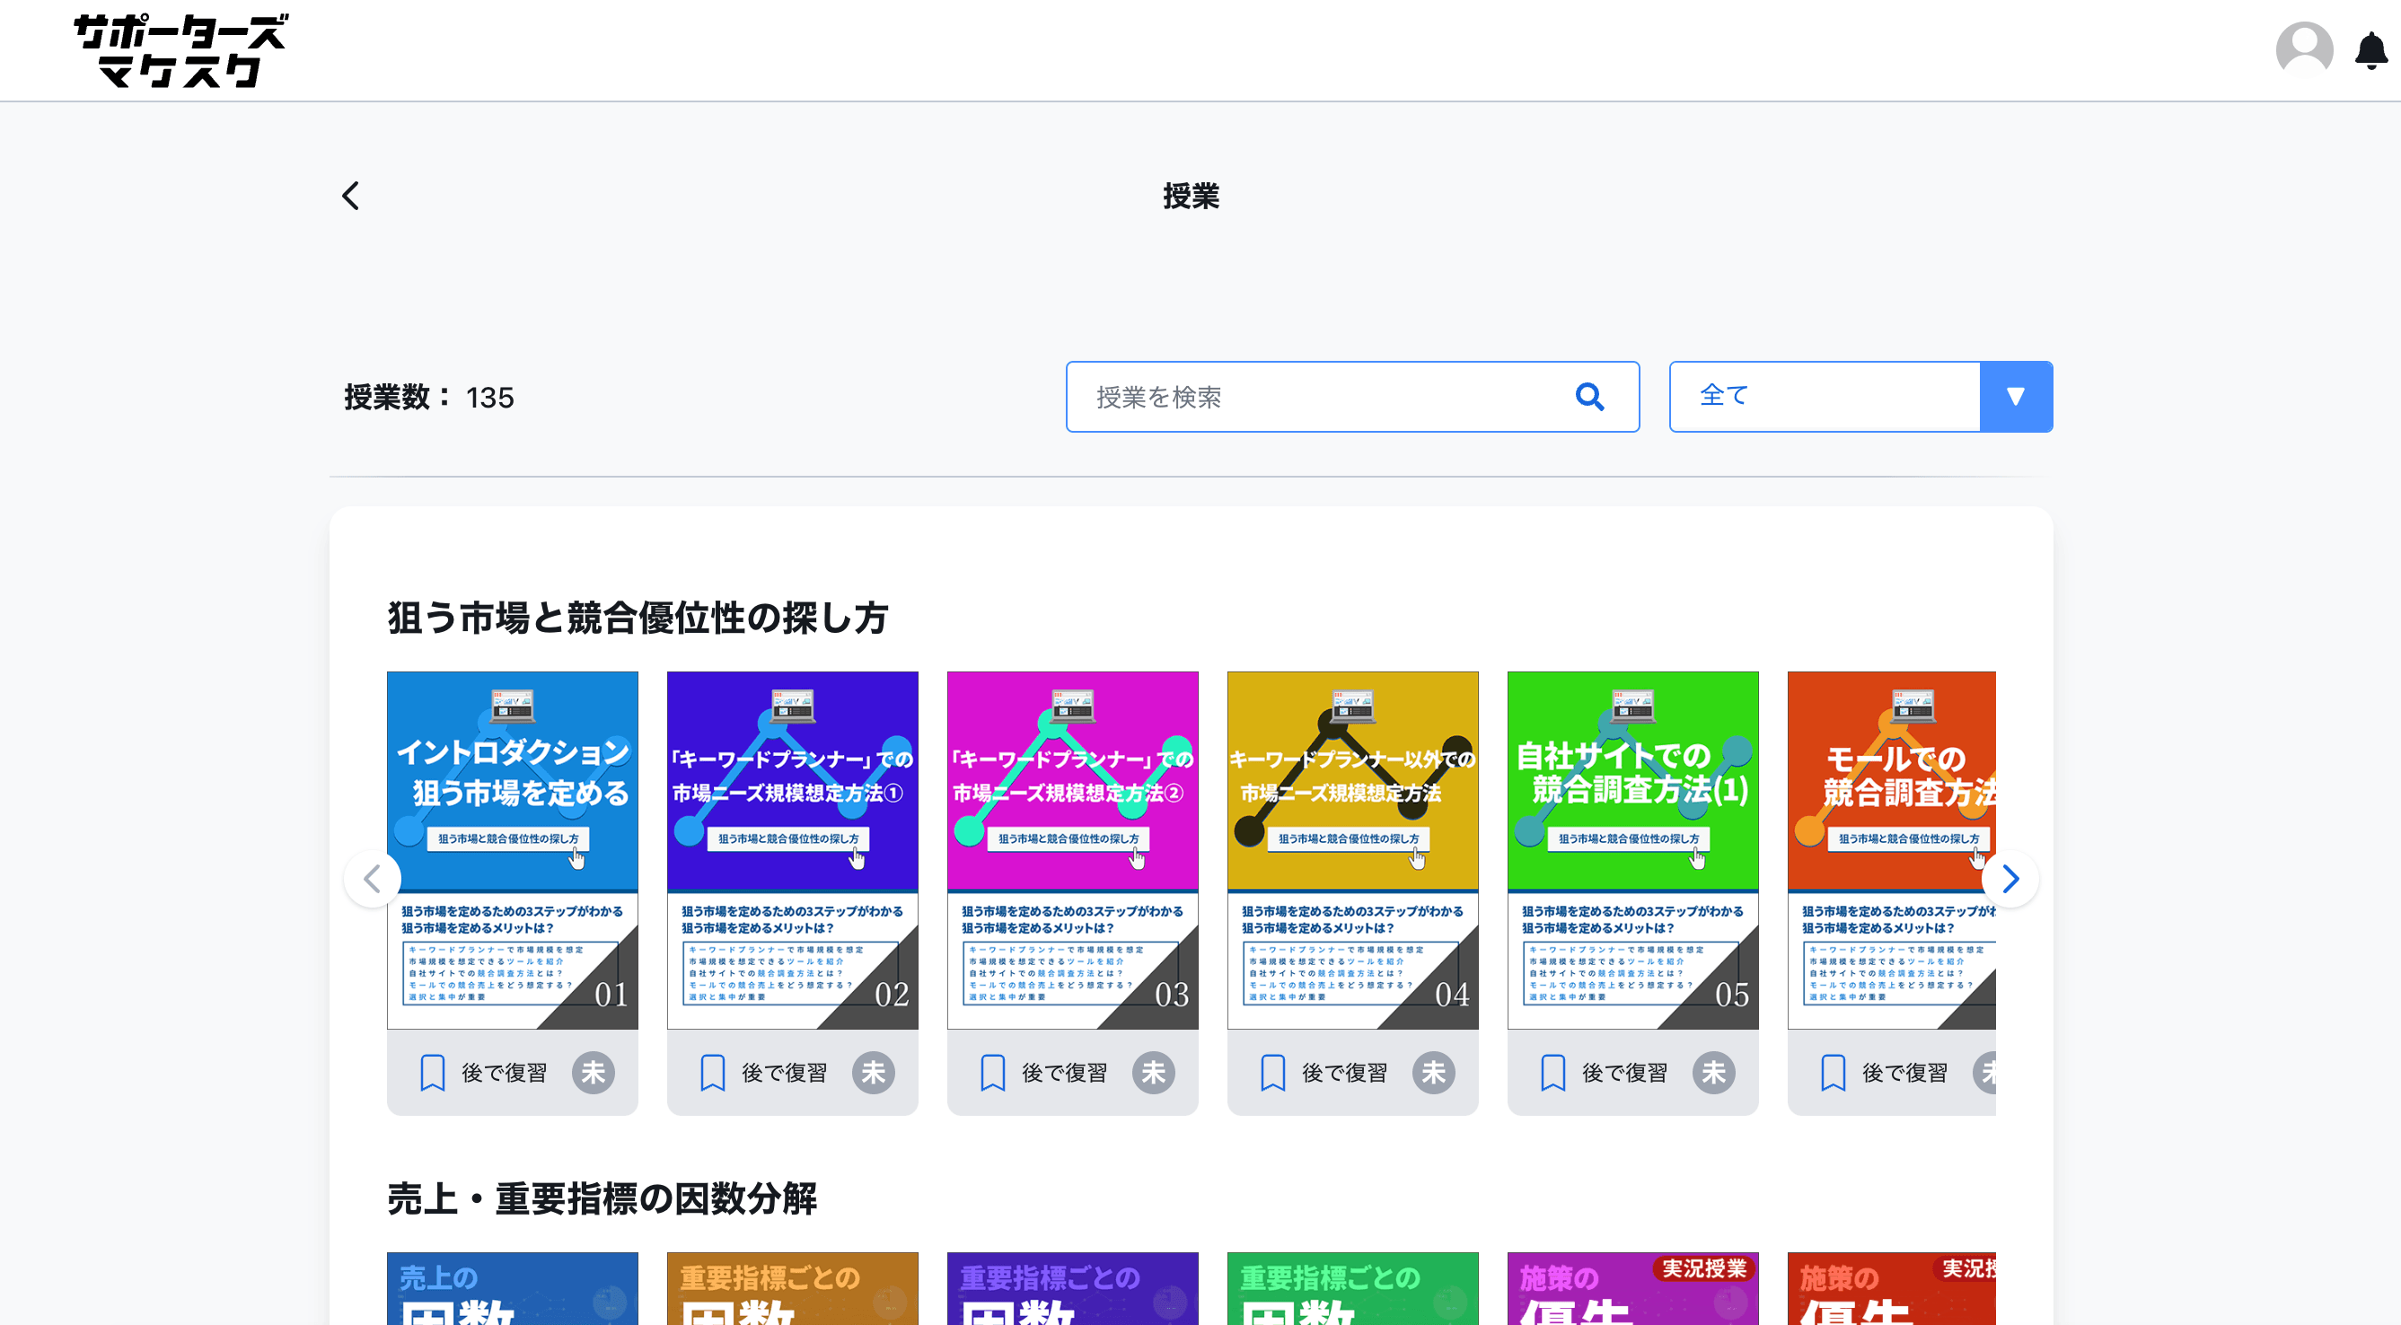
Task: Open the notification bell
Action: (x=2370, y=50)
